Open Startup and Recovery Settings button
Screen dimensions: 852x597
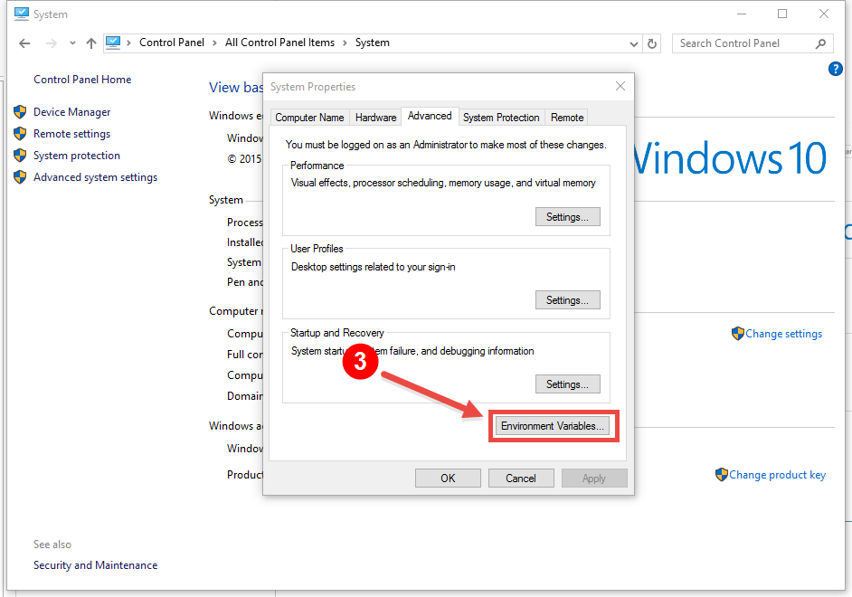(x=567, y=384)
